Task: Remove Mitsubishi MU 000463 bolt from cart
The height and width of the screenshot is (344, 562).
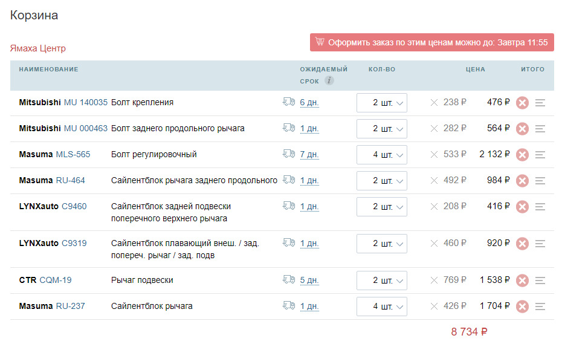Action: click(x=522, y=129)
